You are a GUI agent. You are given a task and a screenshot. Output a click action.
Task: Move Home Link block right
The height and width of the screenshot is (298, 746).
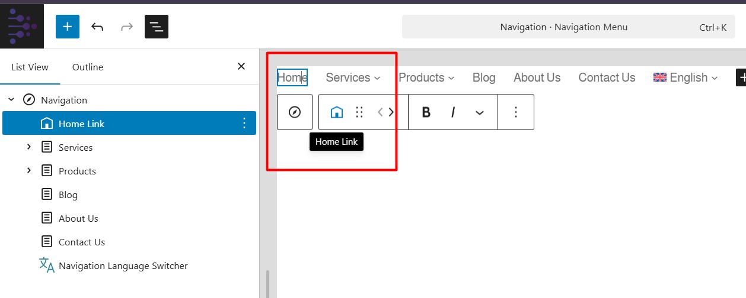[x=391, y=112]
